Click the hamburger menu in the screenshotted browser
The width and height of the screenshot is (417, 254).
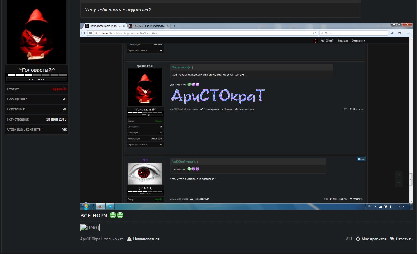[408, 33]
